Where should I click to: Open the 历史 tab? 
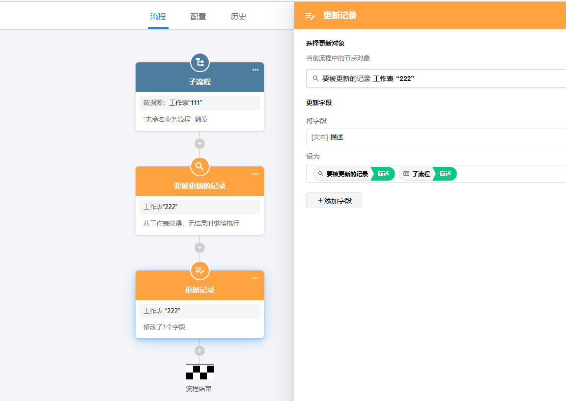click(x=238, y=17)
